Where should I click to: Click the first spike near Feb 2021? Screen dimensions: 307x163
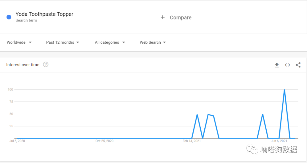tap(197, 115)
